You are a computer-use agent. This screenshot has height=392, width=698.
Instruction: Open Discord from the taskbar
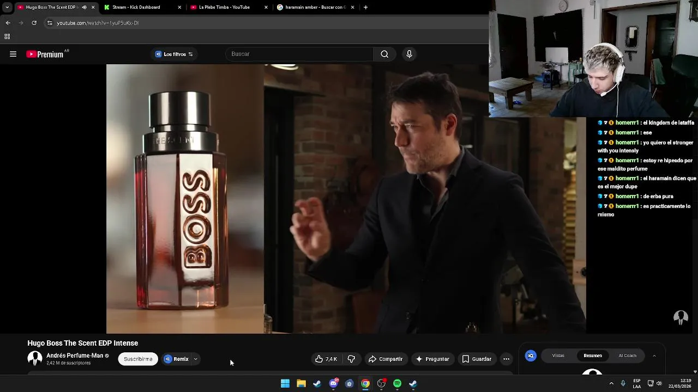pos(333,384)
